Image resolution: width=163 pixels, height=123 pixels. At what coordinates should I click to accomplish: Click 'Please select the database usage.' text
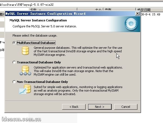pyautogui.click(x=35, y=35)
